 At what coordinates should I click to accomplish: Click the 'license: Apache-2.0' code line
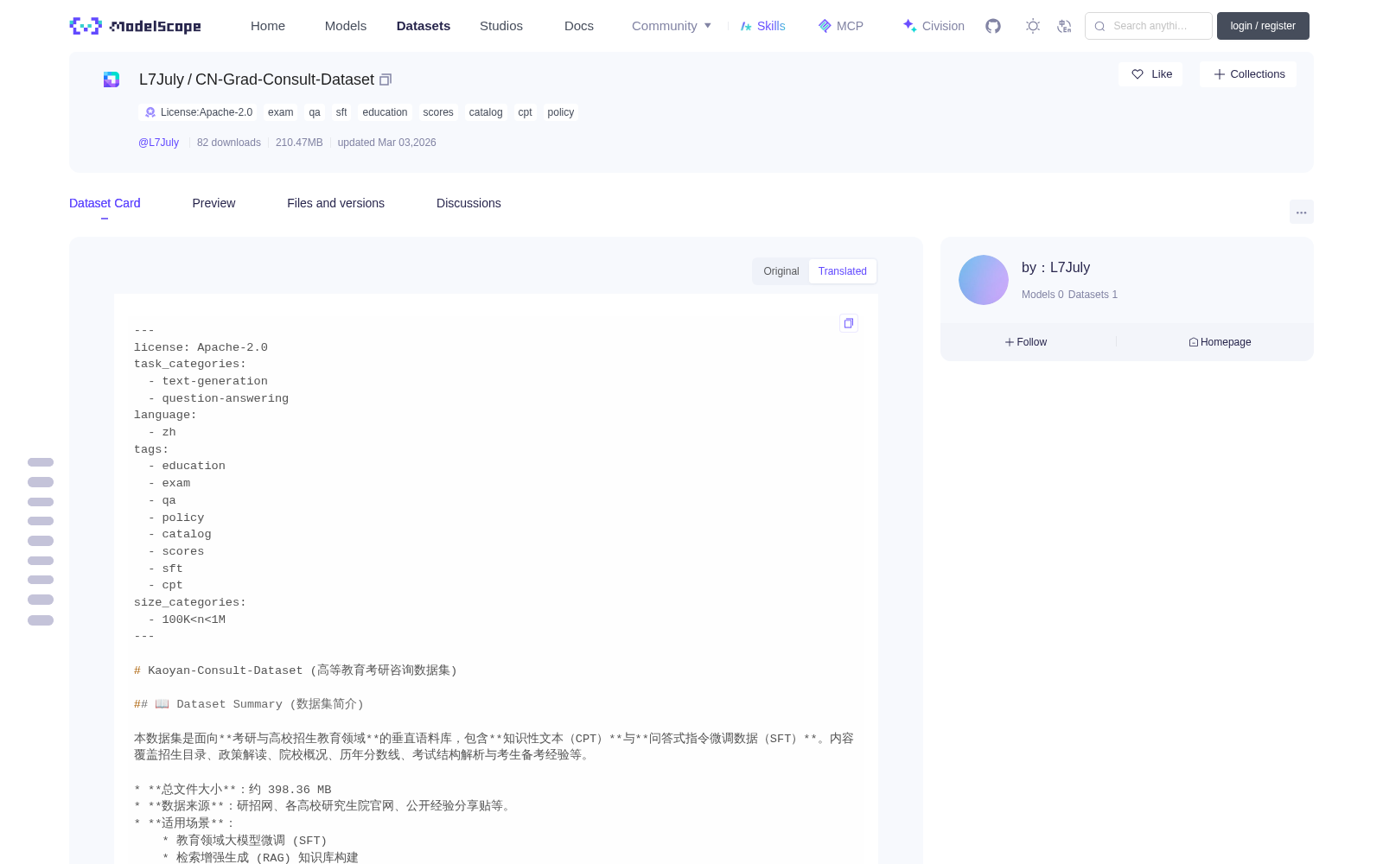point(201,347)
